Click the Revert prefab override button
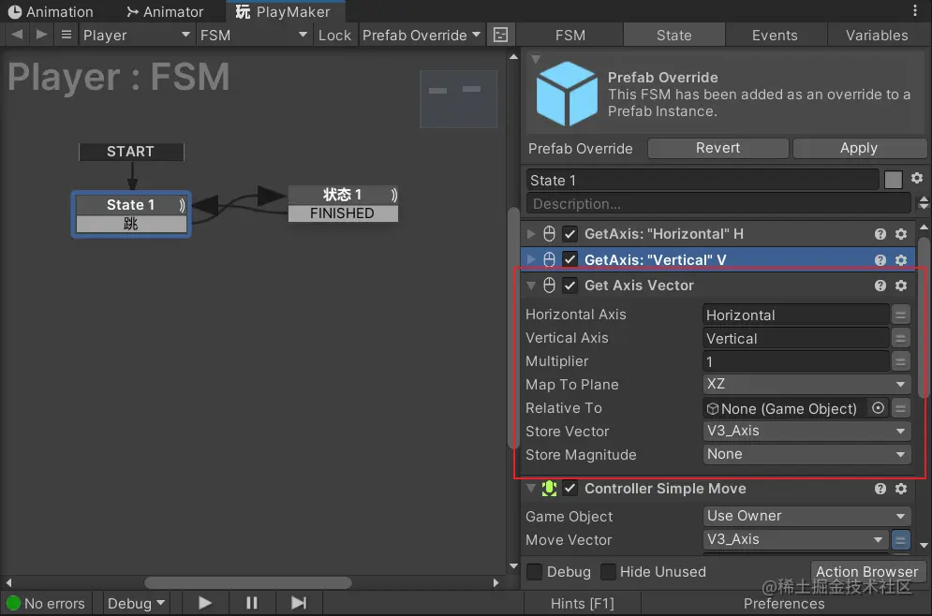 click(x=718, y=148)
